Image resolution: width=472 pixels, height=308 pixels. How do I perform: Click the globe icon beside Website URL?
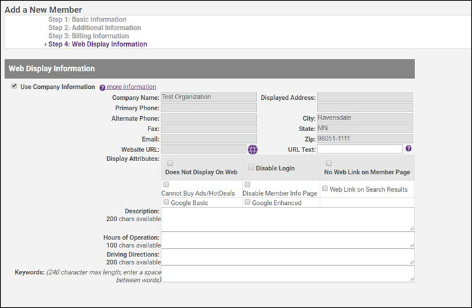click(x=252, y=149)
